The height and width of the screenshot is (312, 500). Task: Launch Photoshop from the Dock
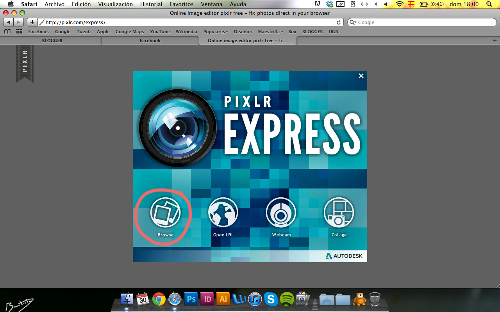191,299
